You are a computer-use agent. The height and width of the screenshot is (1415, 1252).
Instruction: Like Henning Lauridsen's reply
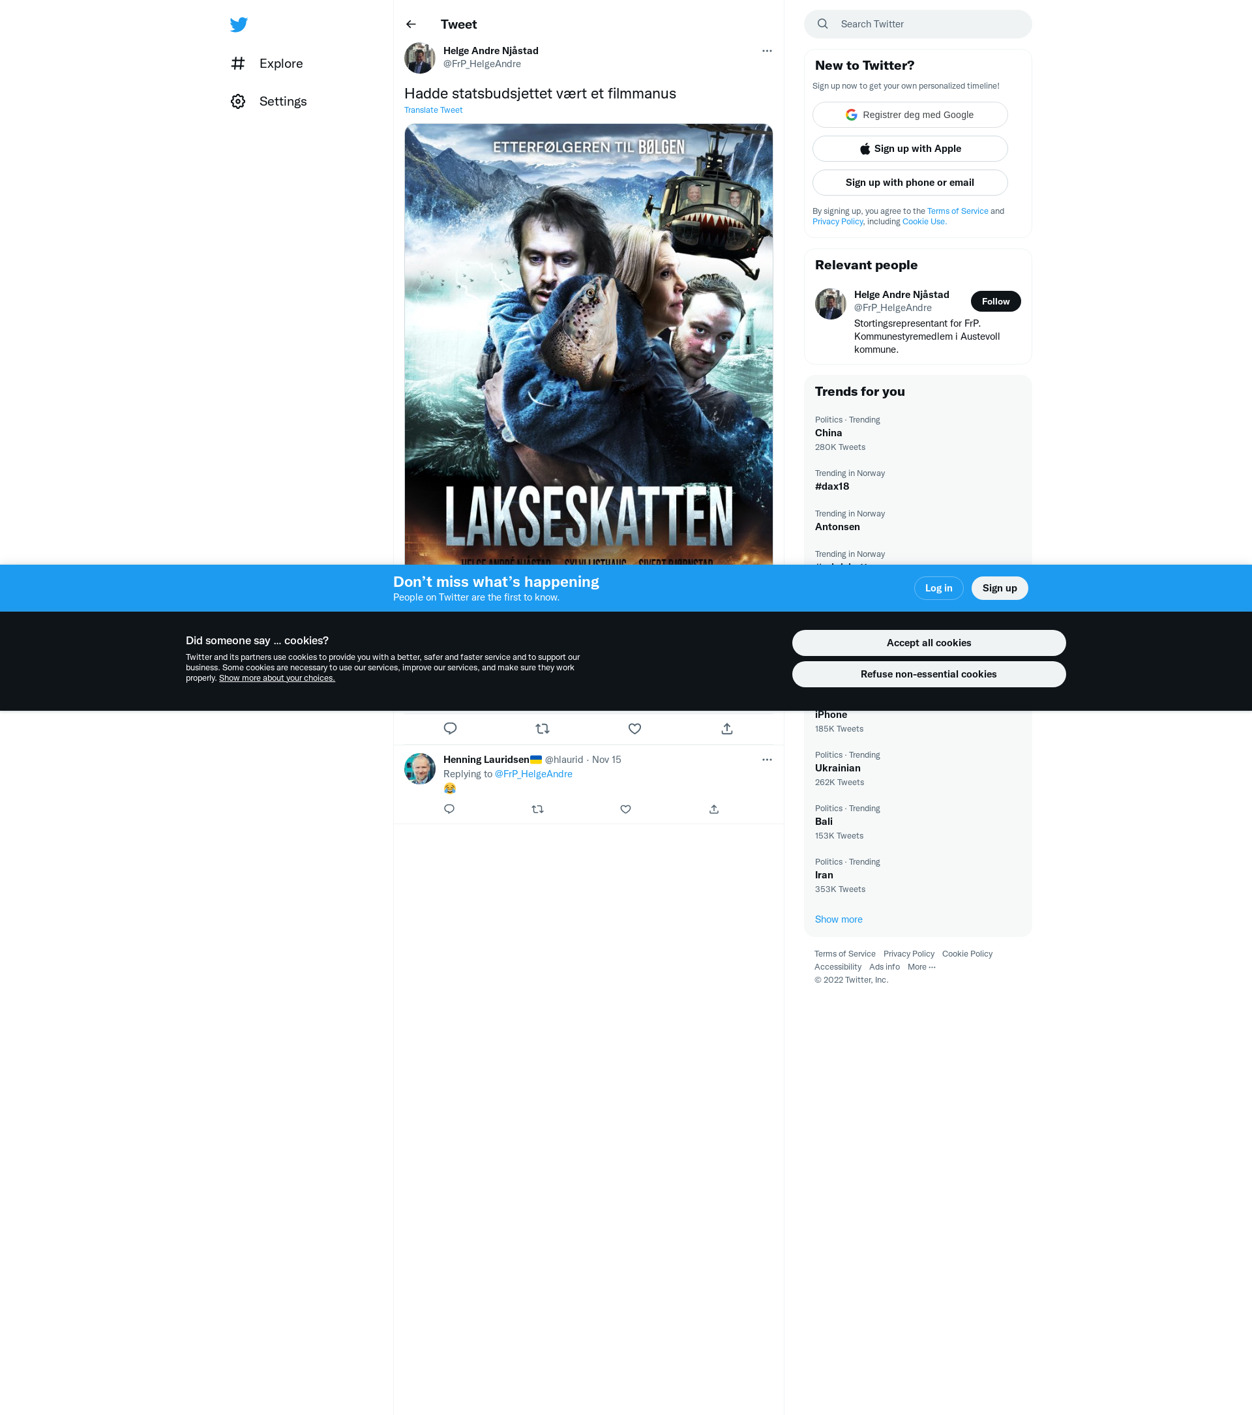pos(625,809)
